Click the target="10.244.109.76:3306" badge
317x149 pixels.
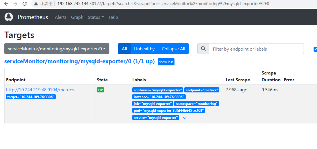click(x=31, y=97)
